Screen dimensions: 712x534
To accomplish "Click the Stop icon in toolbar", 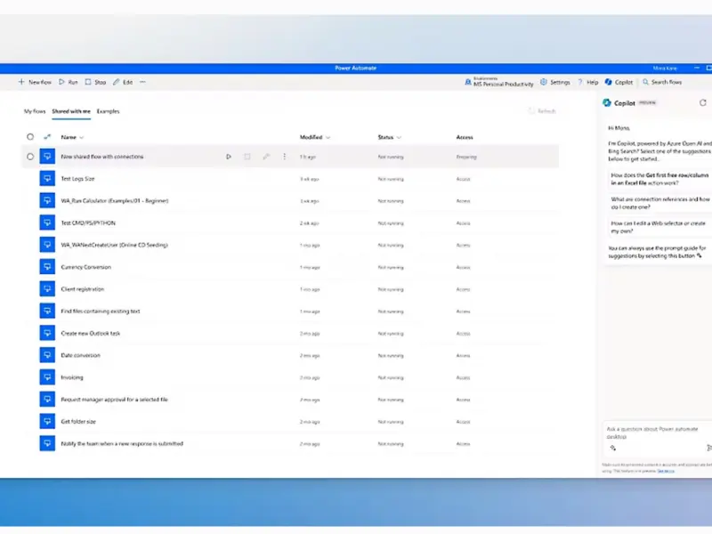I will (87, 82).
